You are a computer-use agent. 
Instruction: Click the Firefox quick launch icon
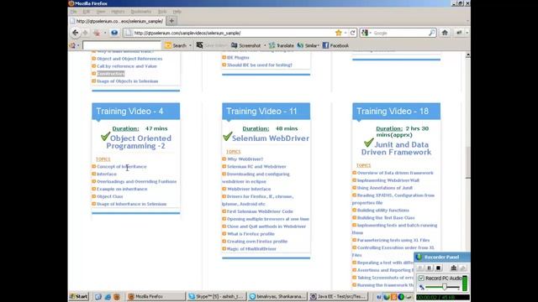(x=117, y=296)
